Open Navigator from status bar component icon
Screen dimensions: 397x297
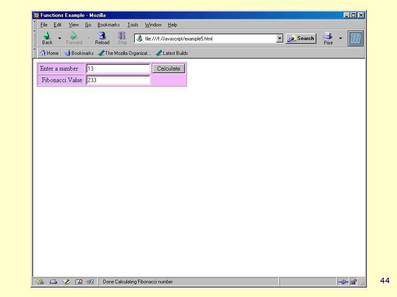40,282
